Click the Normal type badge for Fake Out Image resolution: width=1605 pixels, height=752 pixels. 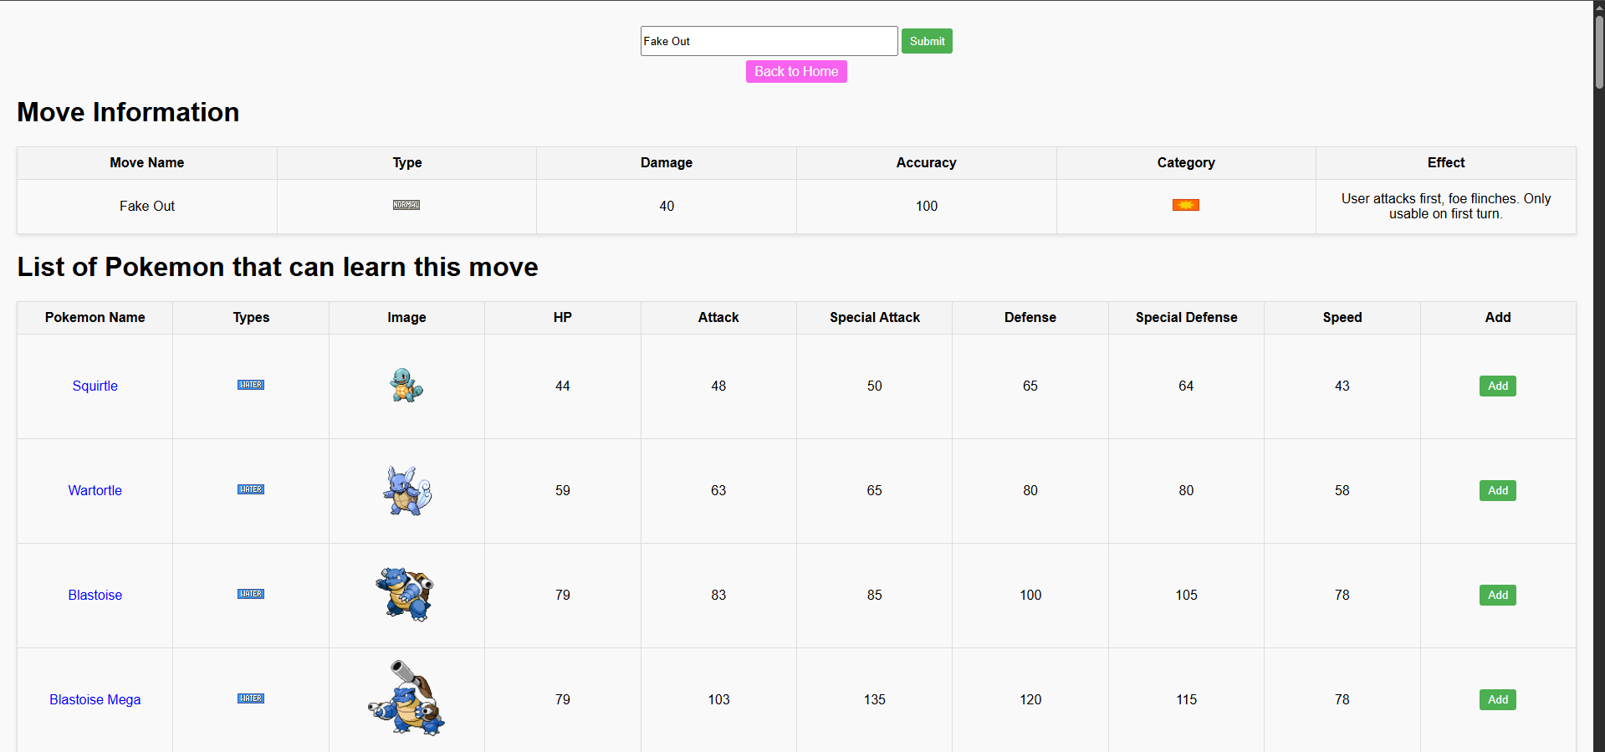406,205
